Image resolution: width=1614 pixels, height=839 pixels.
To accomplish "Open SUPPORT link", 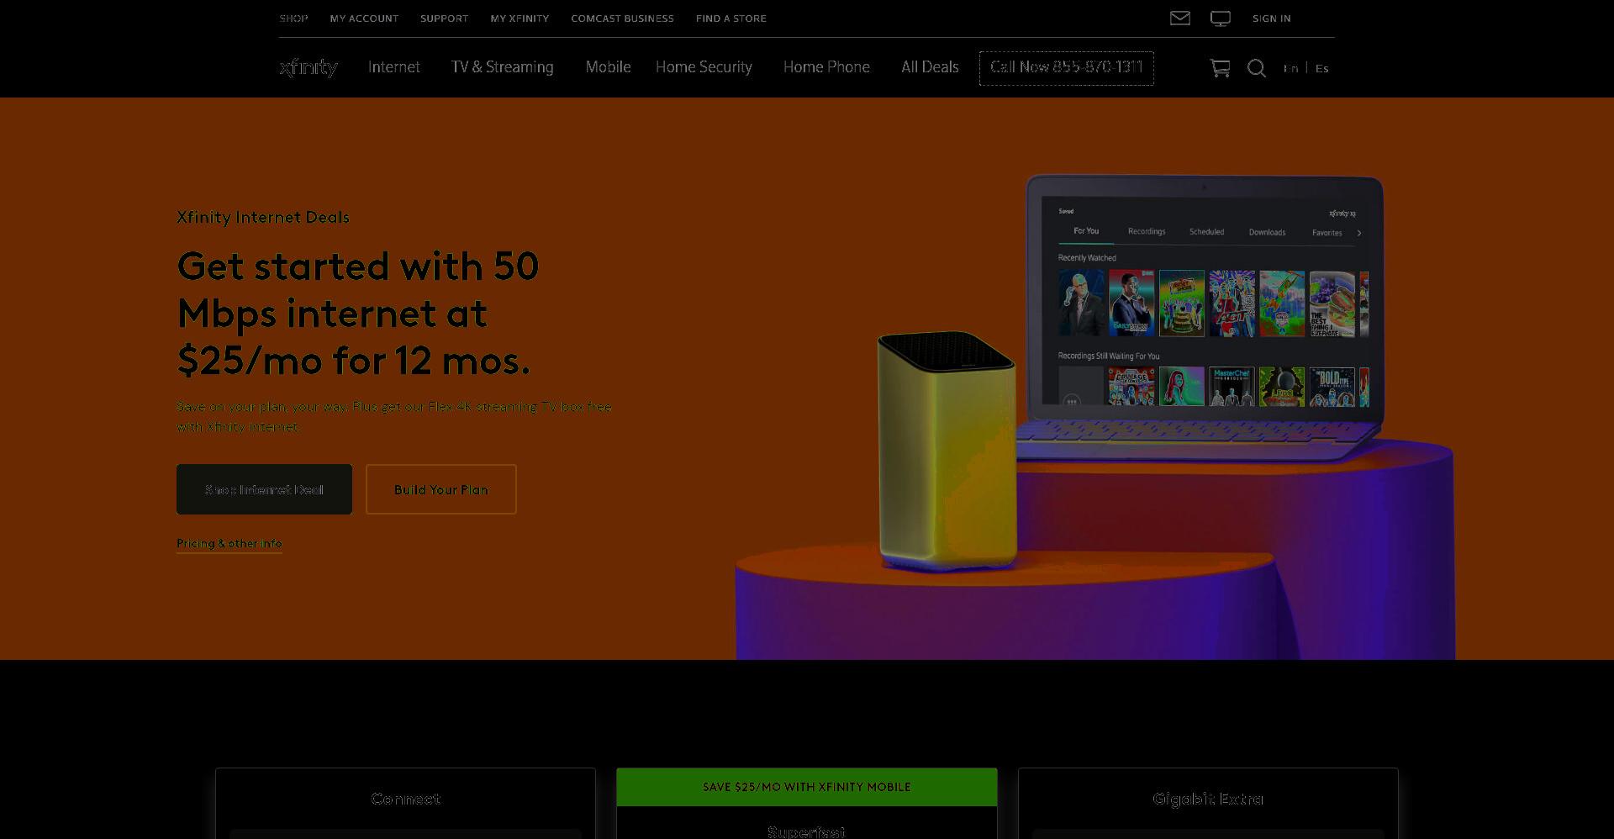I will [444, 18].
